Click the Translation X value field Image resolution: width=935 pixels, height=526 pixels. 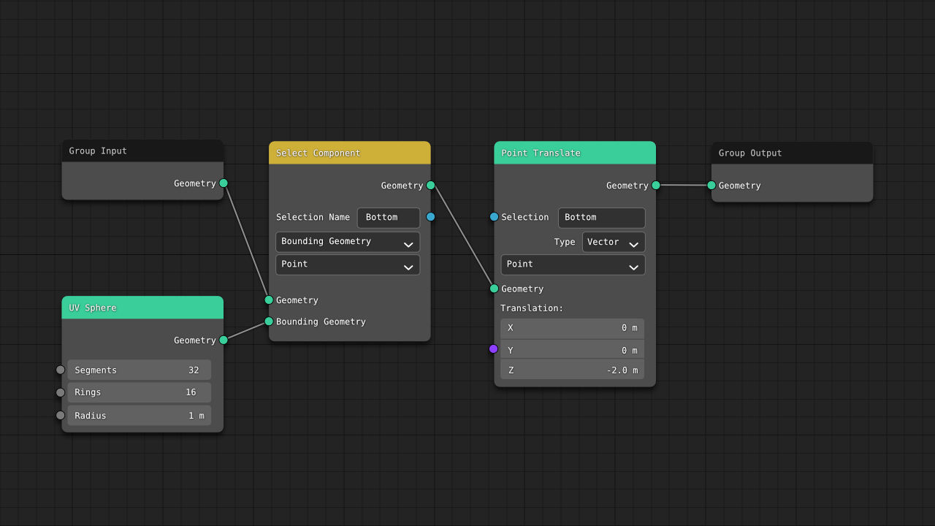point(573,328)
